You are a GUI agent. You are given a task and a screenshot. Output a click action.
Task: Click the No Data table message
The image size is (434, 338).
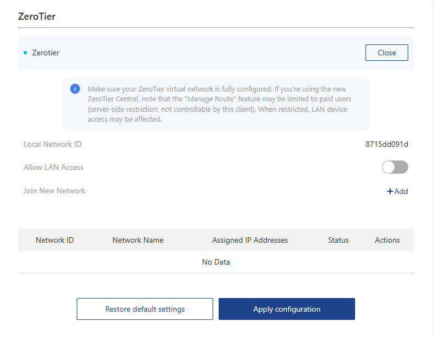coord(216,262)
